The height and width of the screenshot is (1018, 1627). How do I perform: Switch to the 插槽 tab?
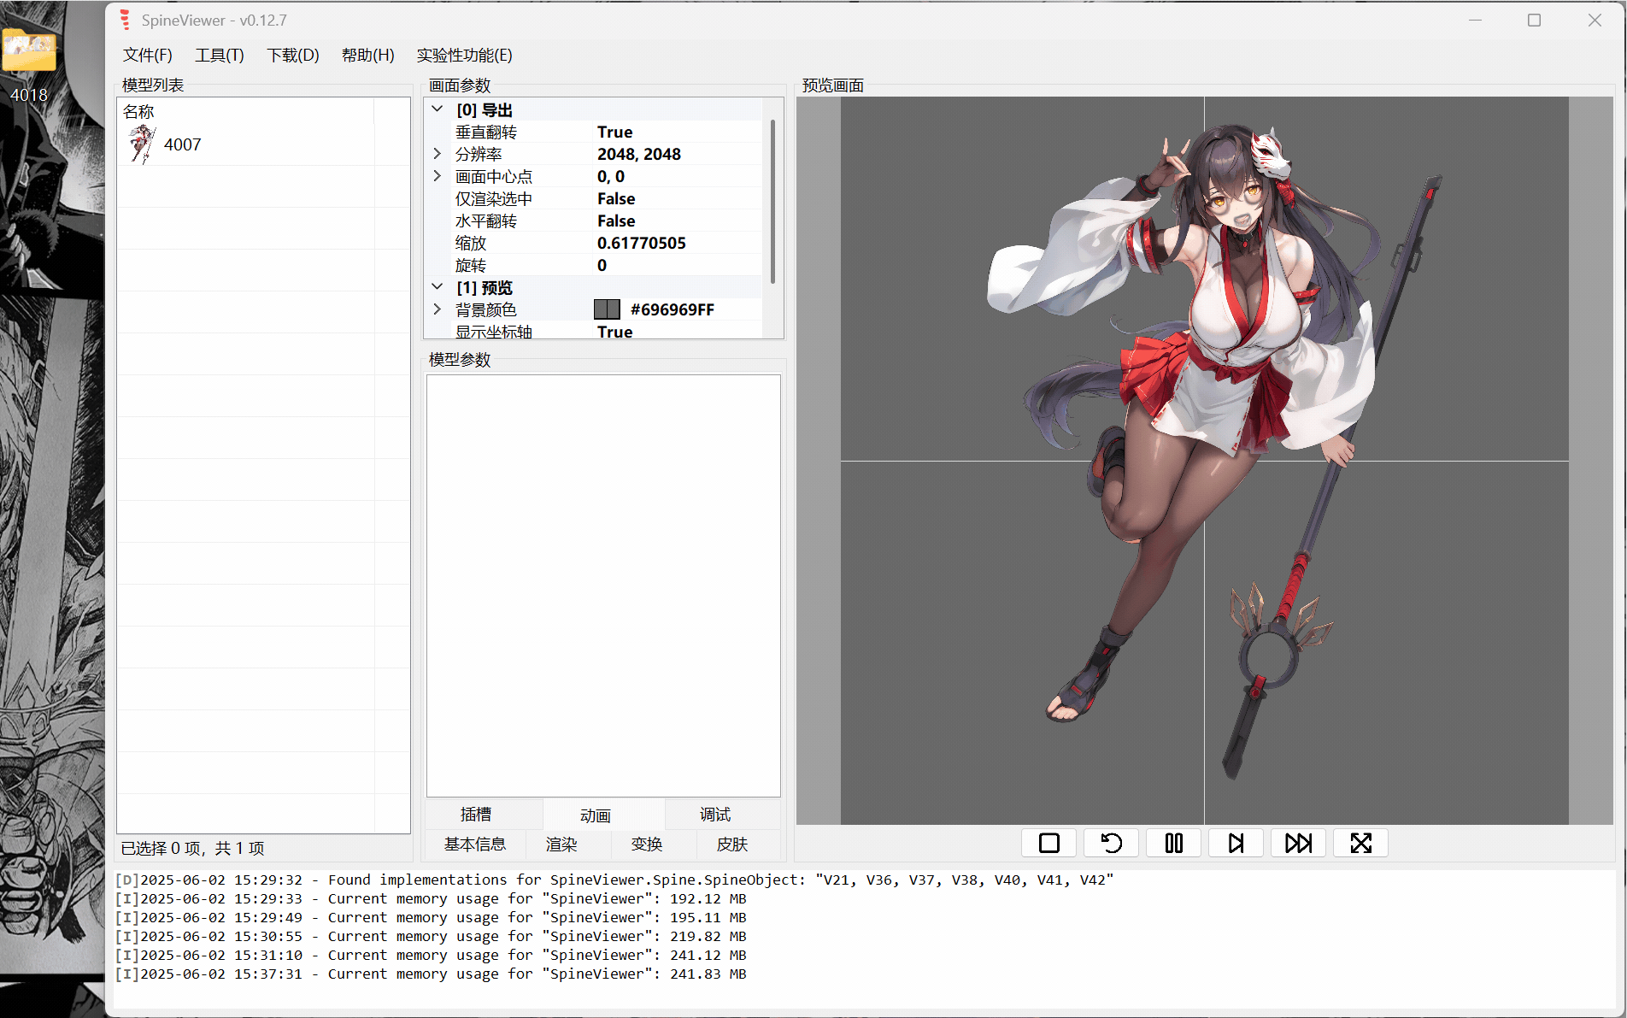(x=476, y=815)
